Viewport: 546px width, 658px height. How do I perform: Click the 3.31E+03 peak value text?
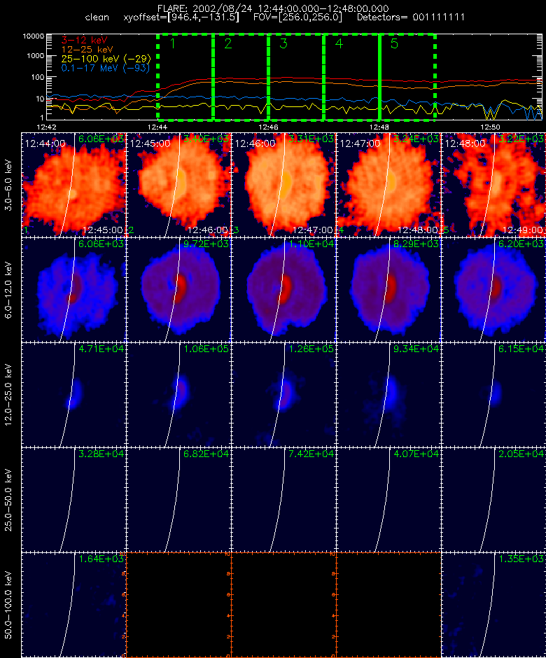[x=311, y=139]
